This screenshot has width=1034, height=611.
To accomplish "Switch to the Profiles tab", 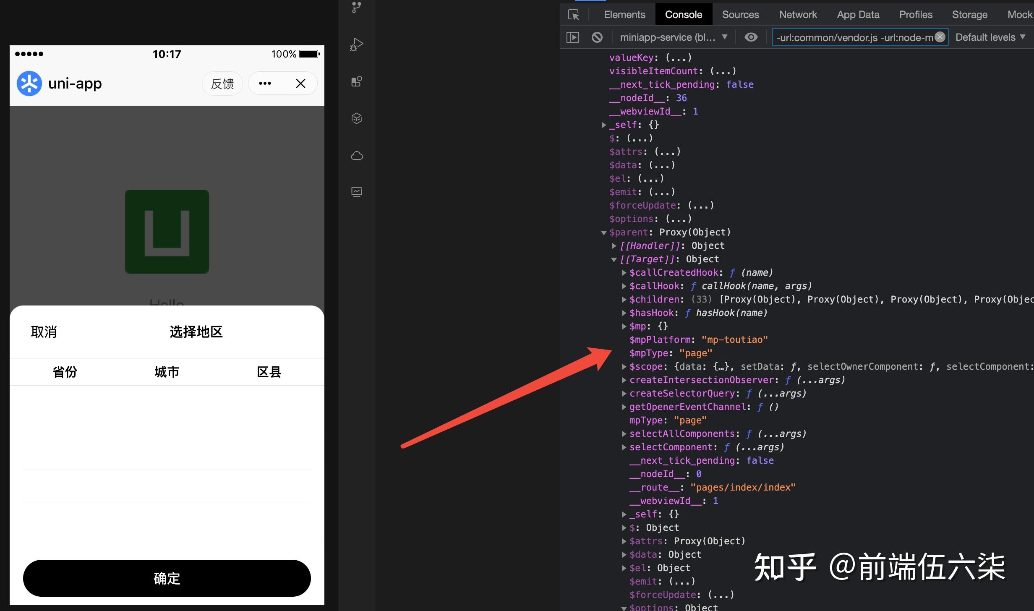I will click(916, 15).
